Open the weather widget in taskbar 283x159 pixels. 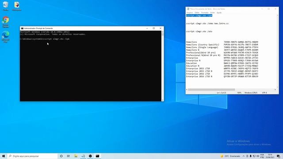230,156
